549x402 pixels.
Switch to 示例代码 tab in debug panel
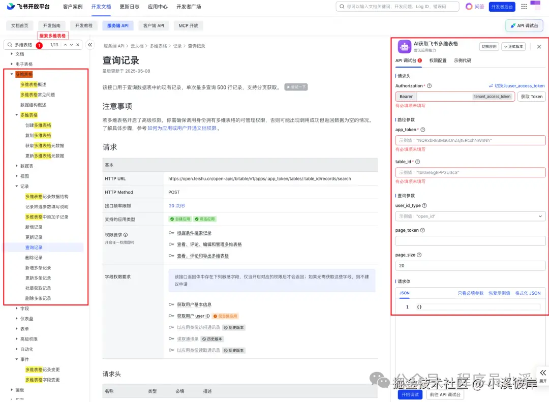point(463,60)
